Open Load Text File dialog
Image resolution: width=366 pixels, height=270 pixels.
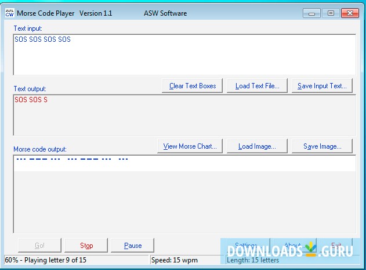click(257, 86)
